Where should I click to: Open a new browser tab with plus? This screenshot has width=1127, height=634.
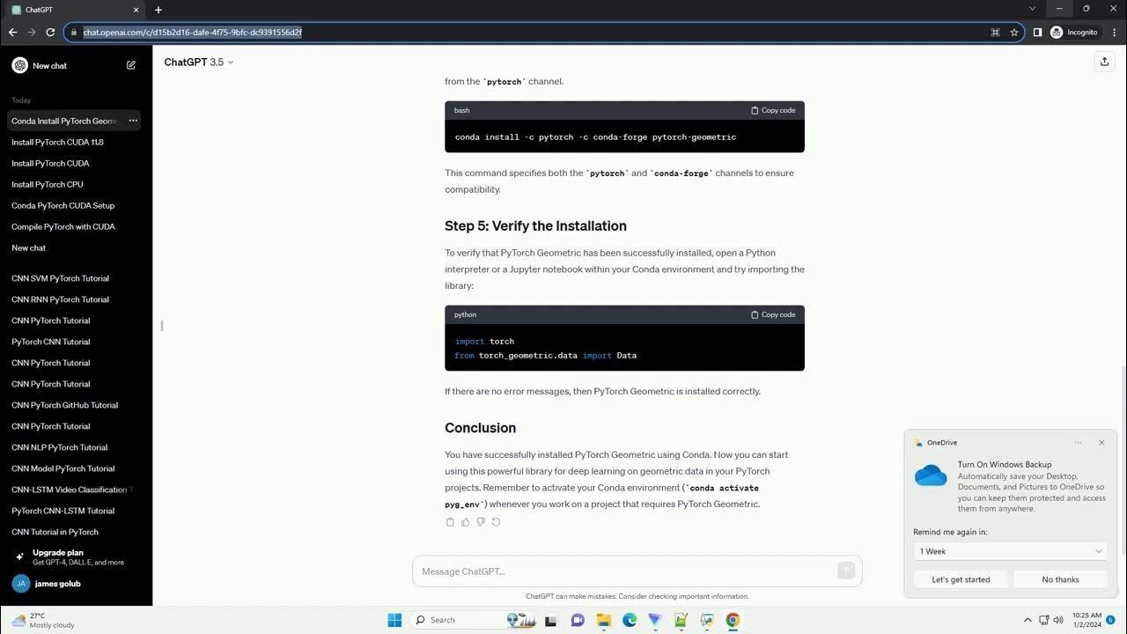[158, 10]
